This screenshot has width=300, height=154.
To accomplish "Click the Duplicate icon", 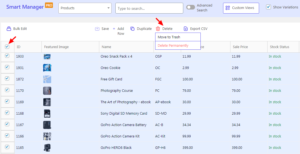I will coord(132,29).
